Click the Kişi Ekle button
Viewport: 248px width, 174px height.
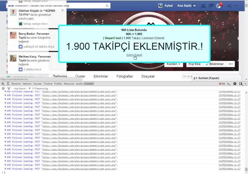click(x=195, y=64)
